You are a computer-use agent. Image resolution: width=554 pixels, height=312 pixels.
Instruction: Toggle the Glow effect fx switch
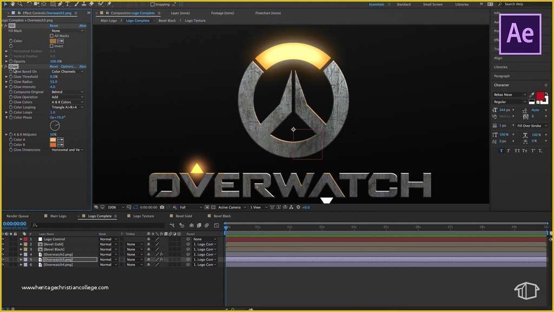click(5, 67)
